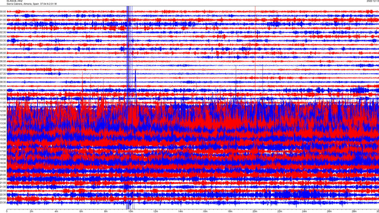Click 'Sierra Cabrera, Almeria, Spain' location text
Screen dimensions: 379x213
(23, 4)
